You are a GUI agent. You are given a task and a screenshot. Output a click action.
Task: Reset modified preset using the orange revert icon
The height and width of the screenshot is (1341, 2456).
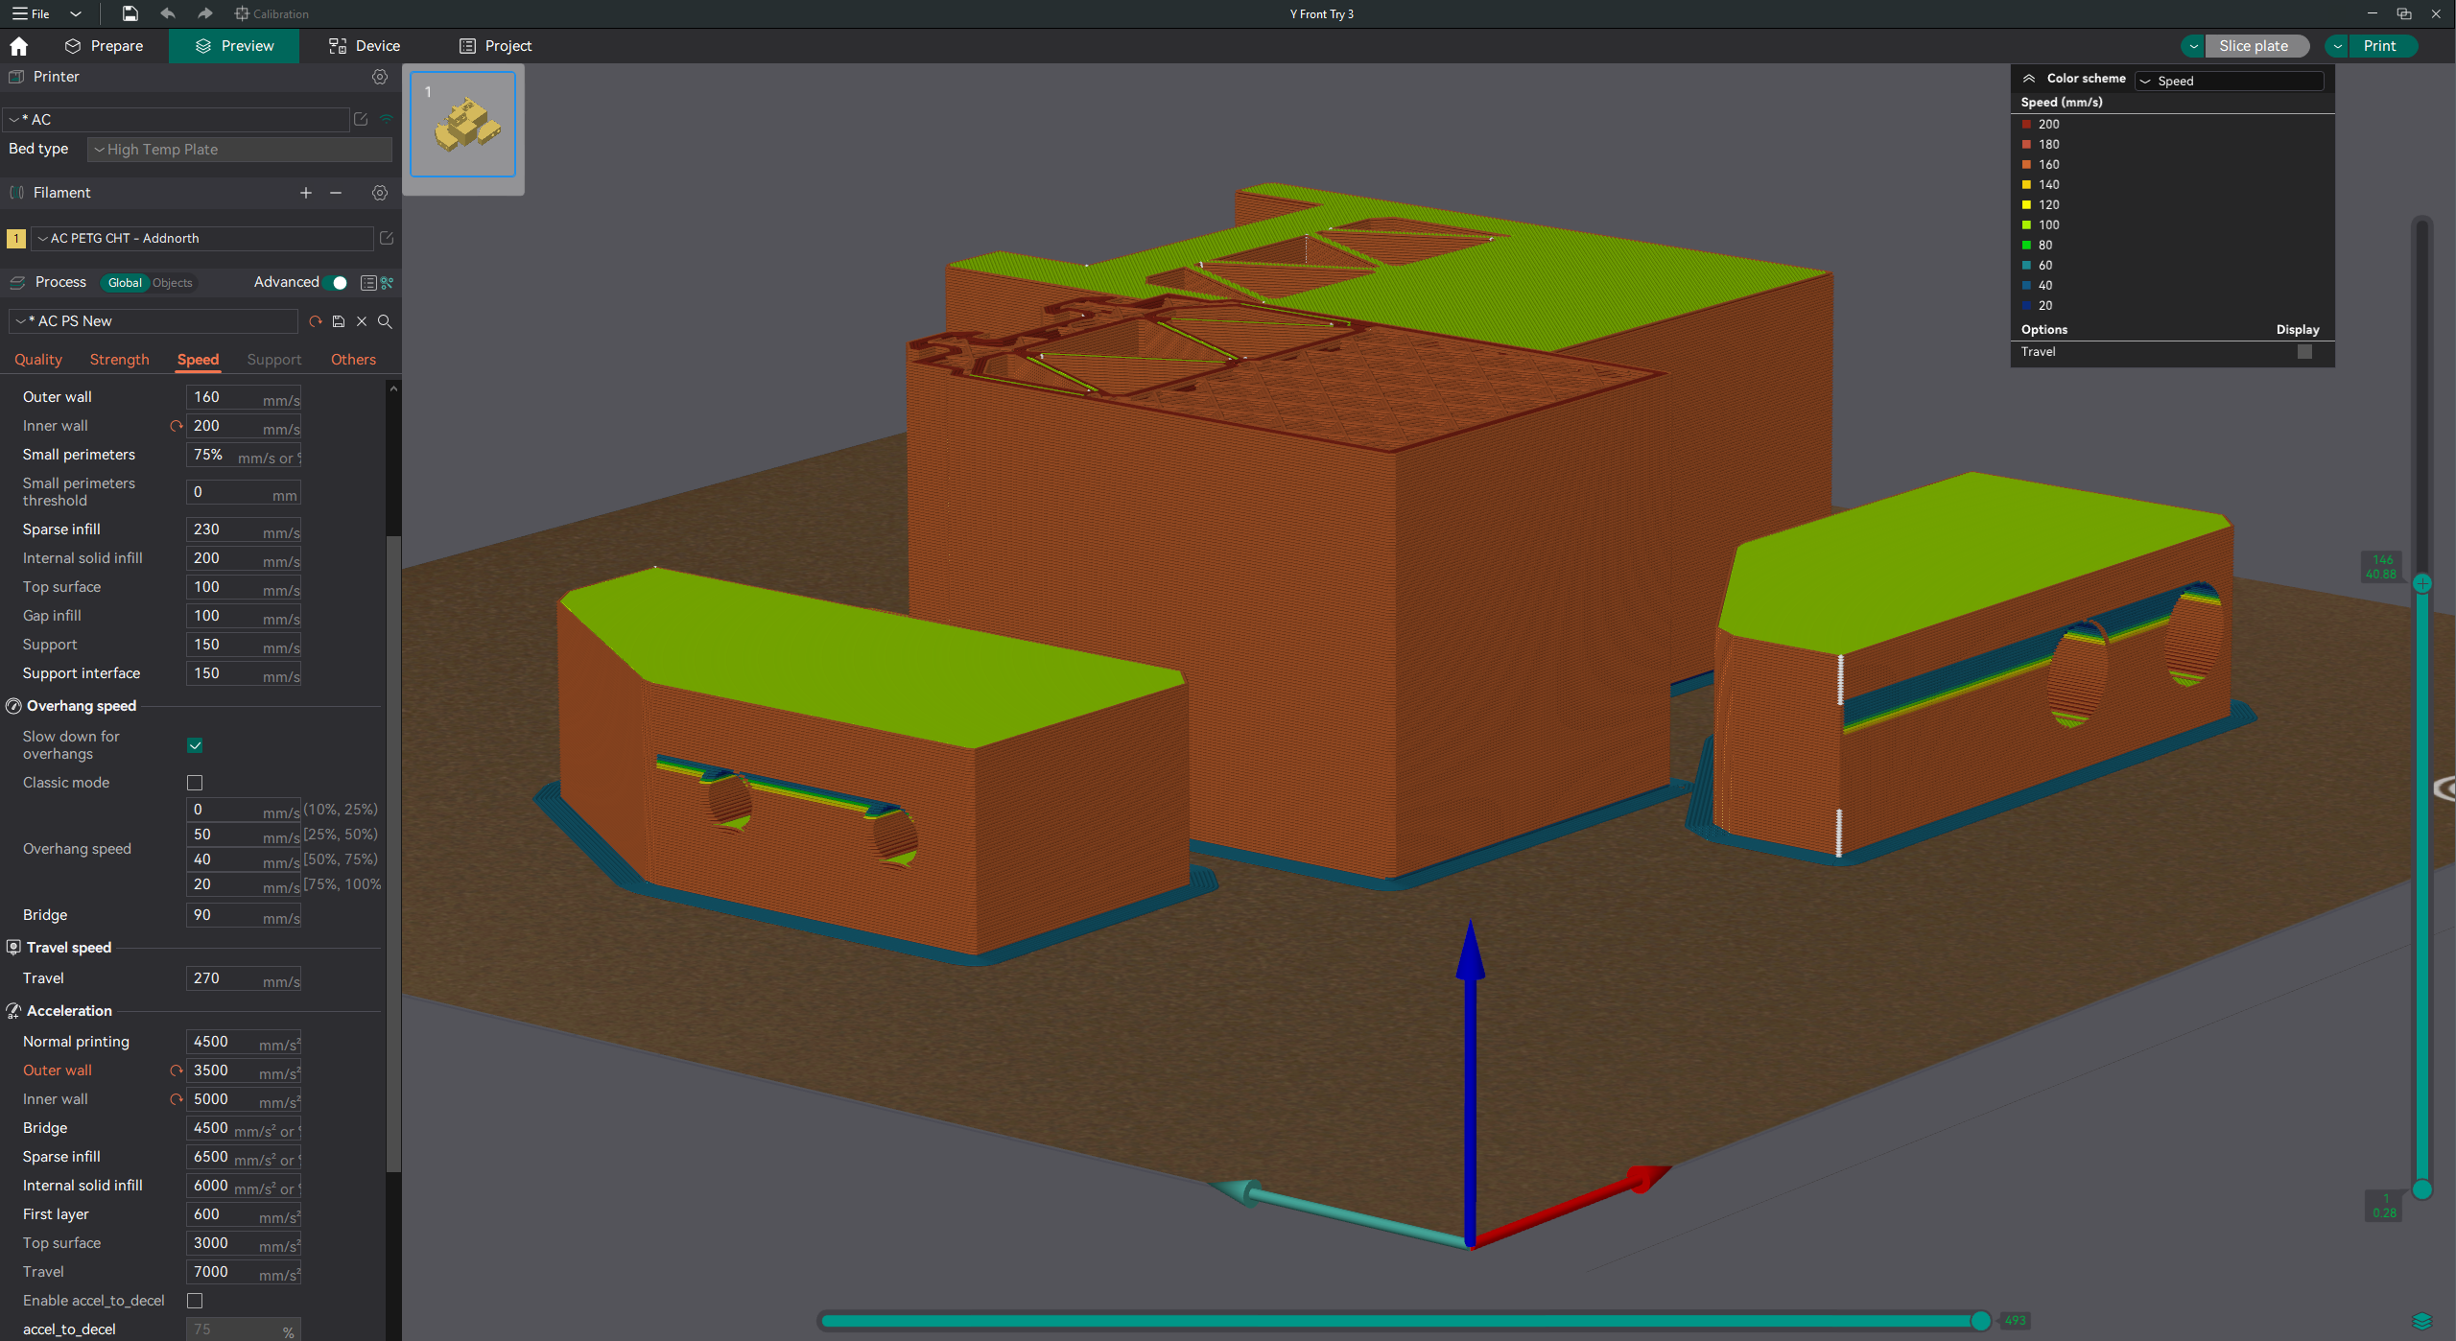pyautogui.click(x=316, y=321)
